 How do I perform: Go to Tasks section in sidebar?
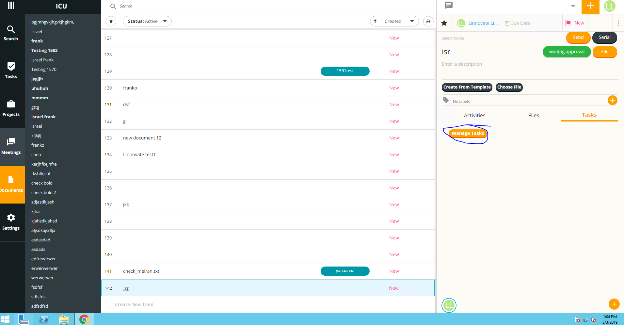pos(11,71)
